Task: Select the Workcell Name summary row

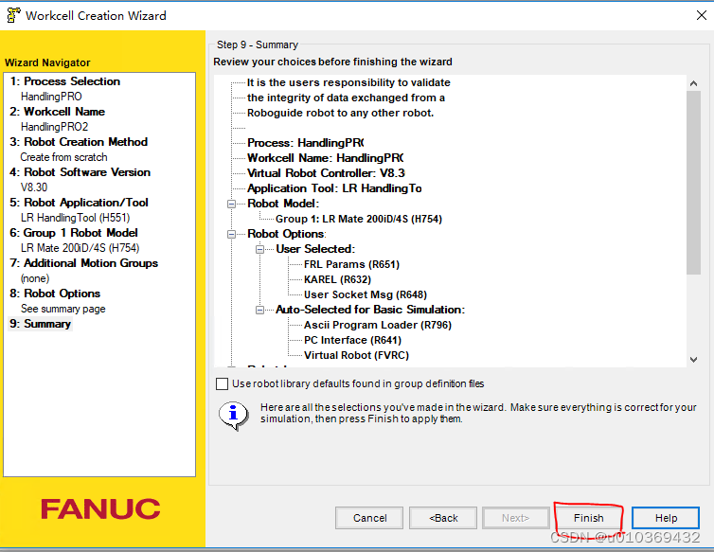Action: (x=325, y=158)
